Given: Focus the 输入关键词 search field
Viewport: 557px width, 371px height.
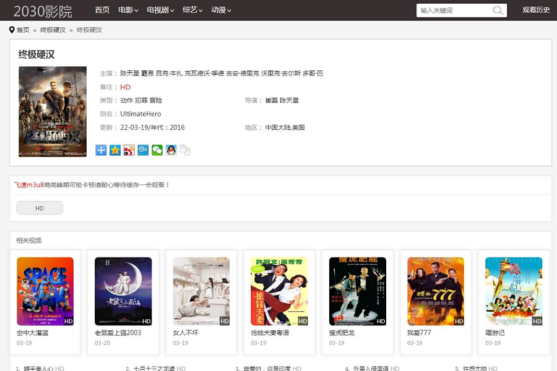Looking at the screenshot, I should click(x=454, y=11).
